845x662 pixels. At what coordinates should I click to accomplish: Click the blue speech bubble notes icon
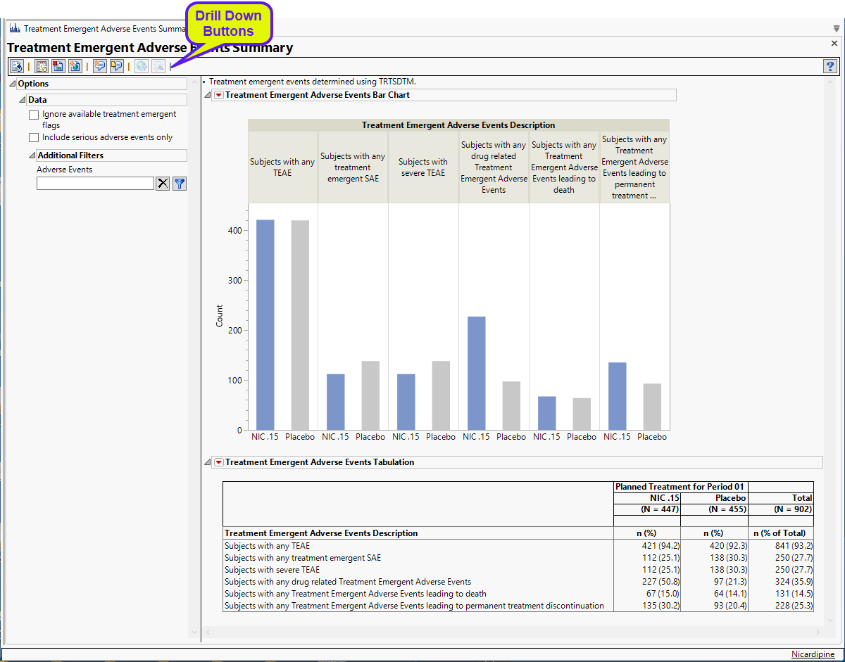[x=100, y=66]
